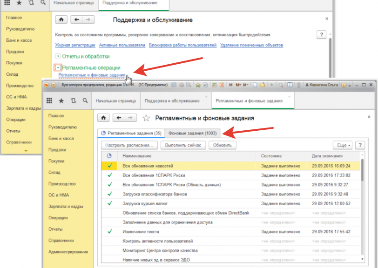
Task: Open Журнал регистрации link
Action: tap(75, 45)
